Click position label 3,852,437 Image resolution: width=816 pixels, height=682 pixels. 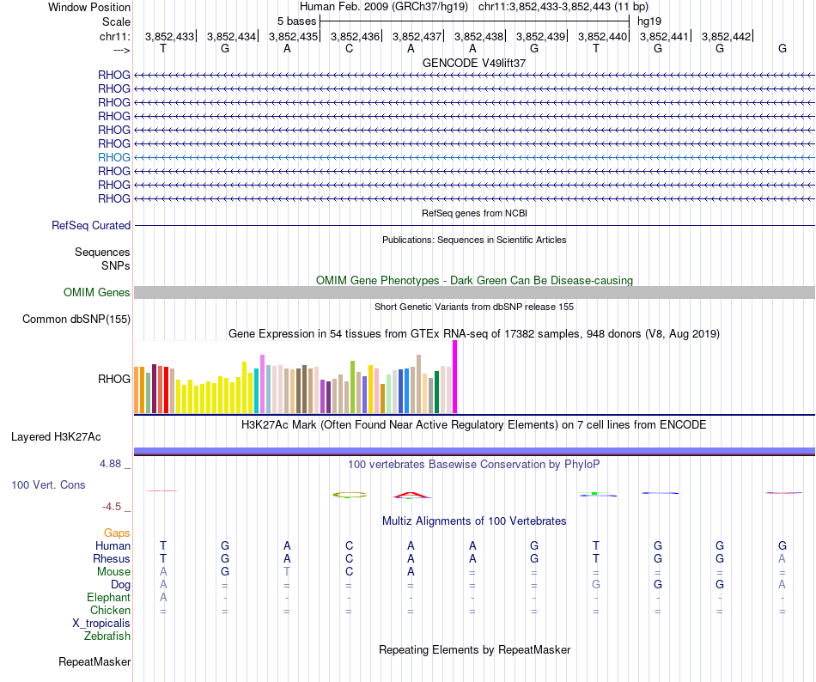tap(417, 36)
